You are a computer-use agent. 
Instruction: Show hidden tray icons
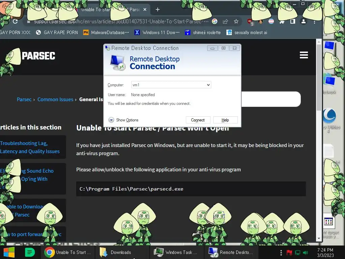tap(281, 253)
